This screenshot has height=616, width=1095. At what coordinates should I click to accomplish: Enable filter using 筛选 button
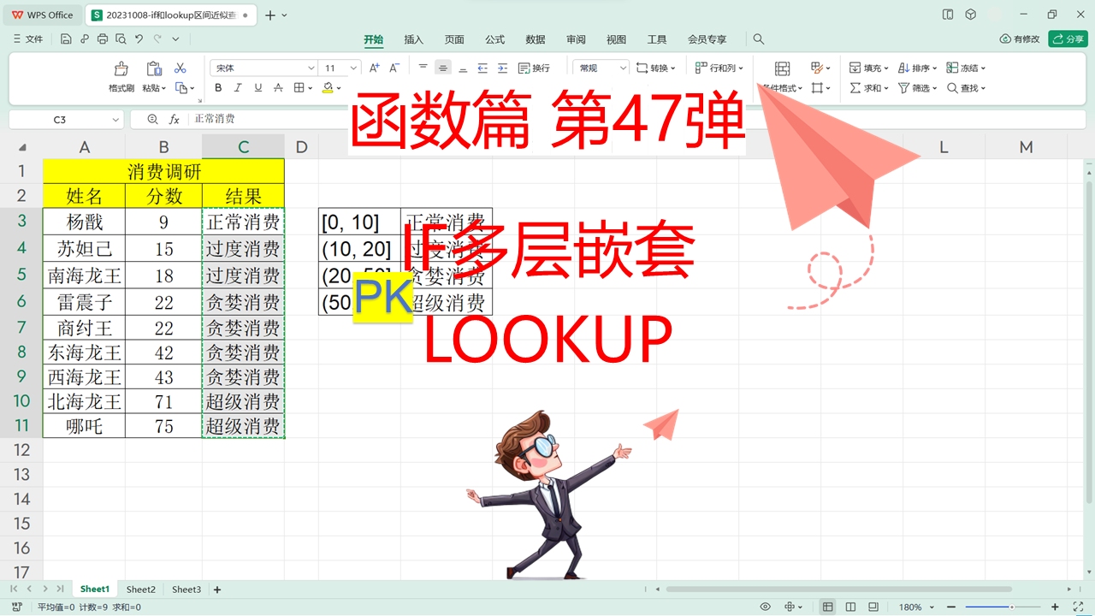(x=916, y=88)
